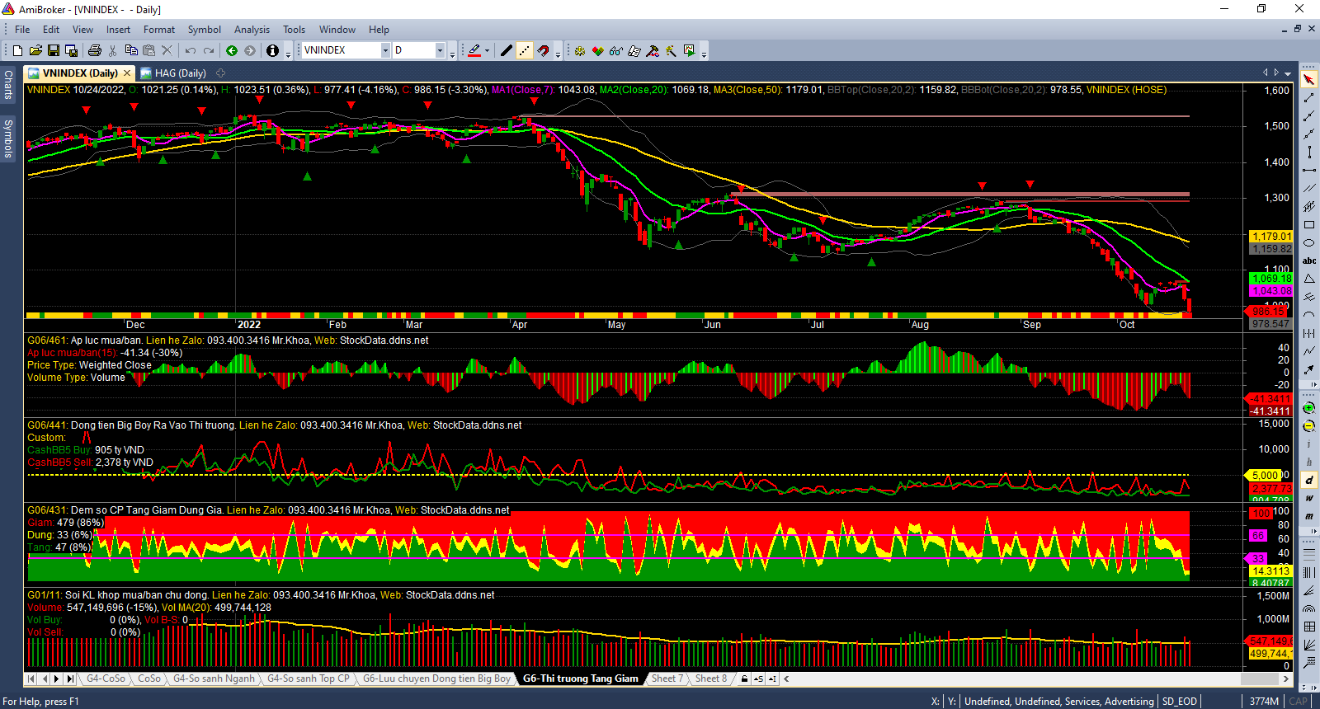Open the Symbol menu
The width and height of the screenshot is (1320, 709).
click(x=204, y=29)
